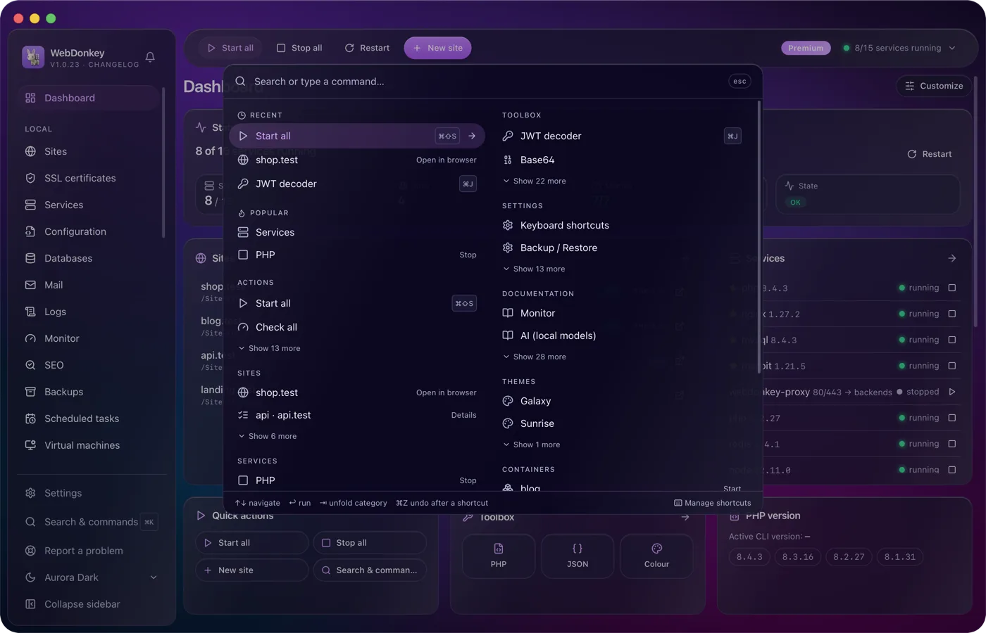The height and width of the screenshot is (633, 986).
Task: Select PHP version 8.3.16
Action: point(798,556)
